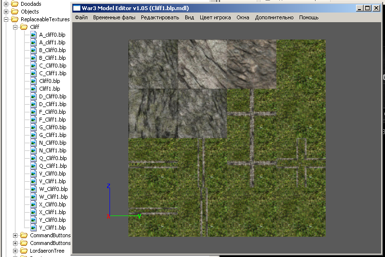Click the C_Cliff0.blp image file icon
Viewport: 385px width, 257px height.
tap(34, 66)
